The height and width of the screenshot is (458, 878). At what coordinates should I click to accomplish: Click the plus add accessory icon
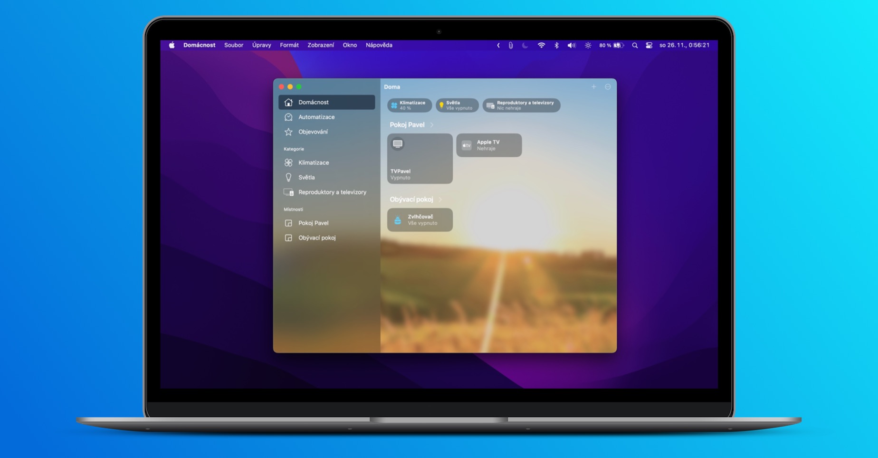(x=594, y=86)
